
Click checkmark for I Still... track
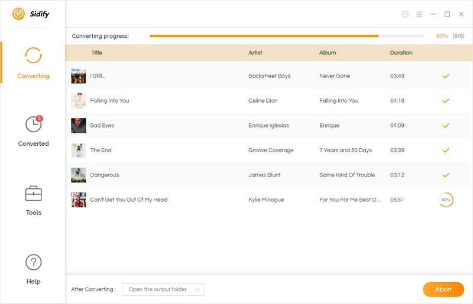click(446, 76)
